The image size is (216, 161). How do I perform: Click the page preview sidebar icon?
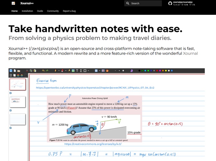point(14,75)
